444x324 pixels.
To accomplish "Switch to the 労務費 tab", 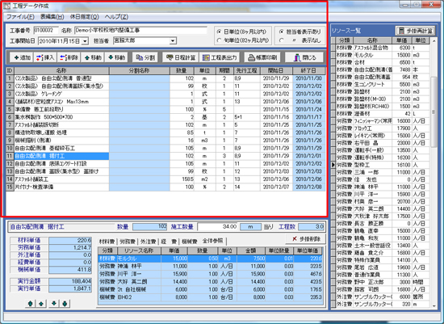I will 128,242.
